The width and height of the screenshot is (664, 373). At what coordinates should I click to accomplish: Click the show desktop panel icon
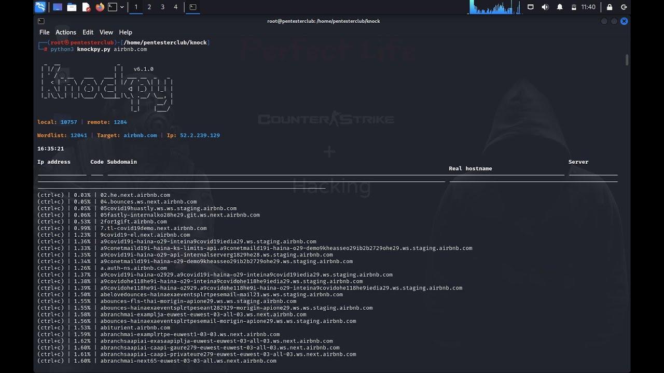(x=58, y=7)
